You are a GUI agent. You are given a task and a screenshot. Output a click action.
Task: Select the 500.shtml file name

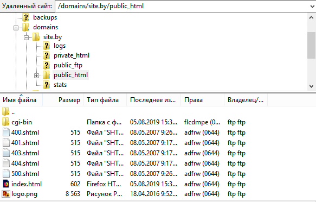(25, 174)
